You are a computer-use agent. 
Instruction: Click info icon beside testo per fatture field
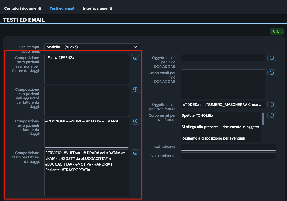point(136,153)
